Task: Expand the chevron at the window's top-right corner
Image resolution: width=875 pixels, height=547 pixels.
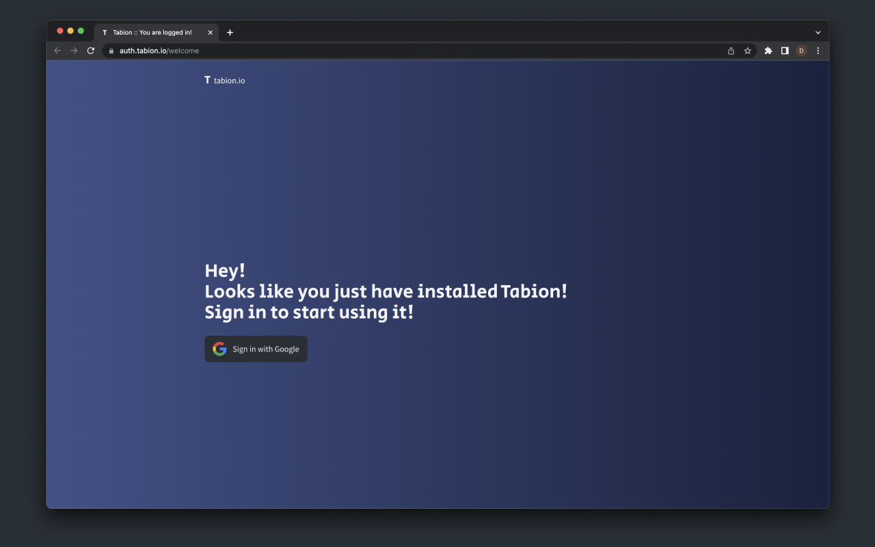Action: pos(818,31)
